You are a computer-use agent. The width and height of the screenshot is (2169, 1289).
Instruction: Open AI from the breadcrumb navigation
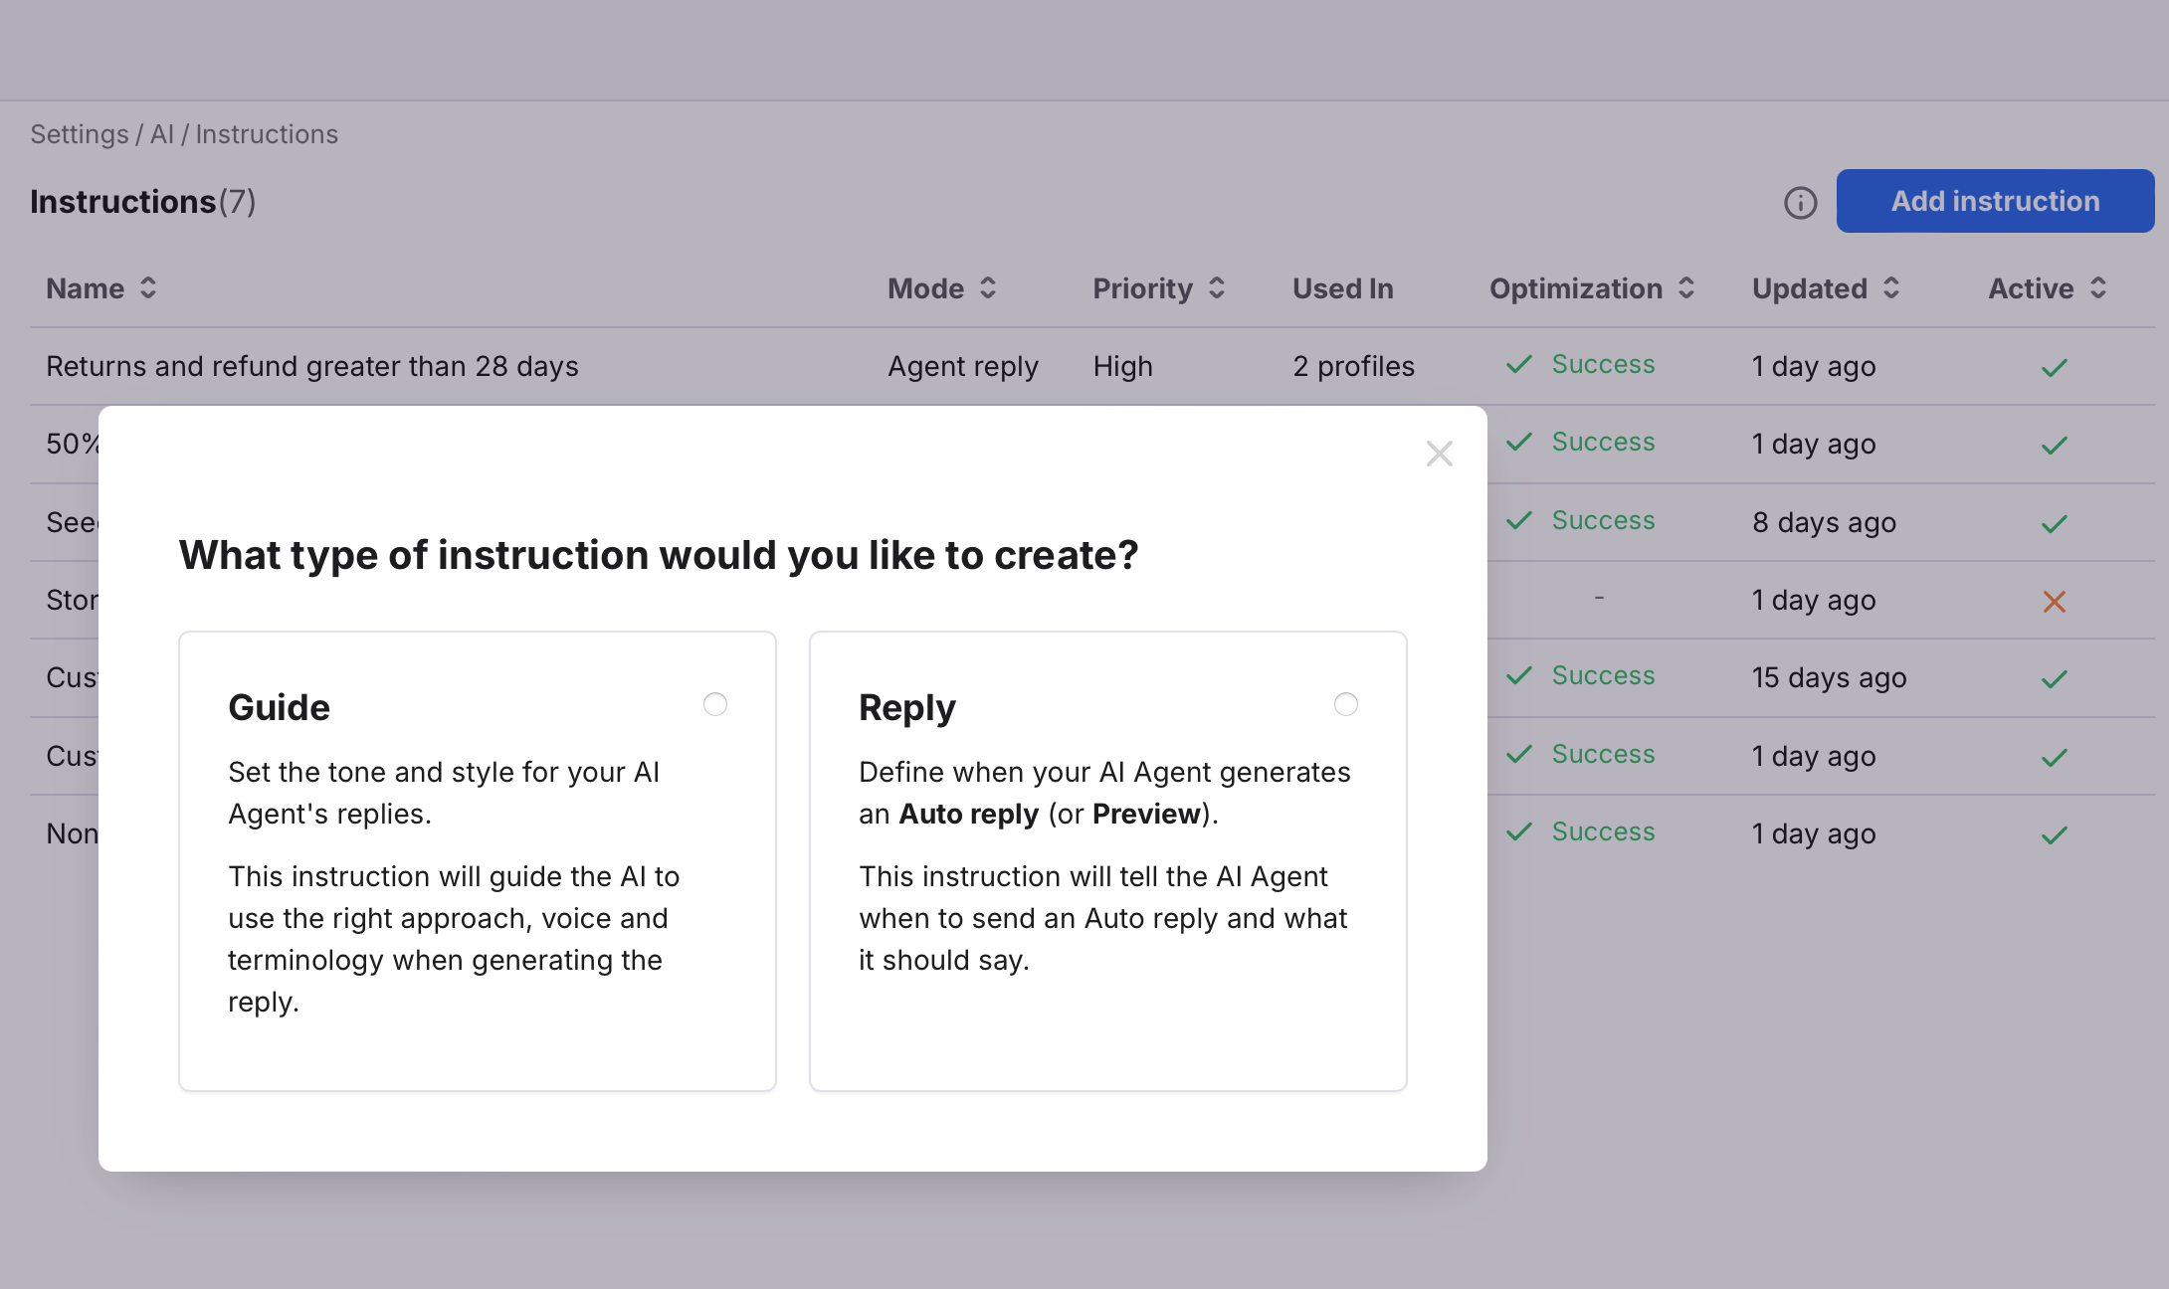click(x=161, y=133)
